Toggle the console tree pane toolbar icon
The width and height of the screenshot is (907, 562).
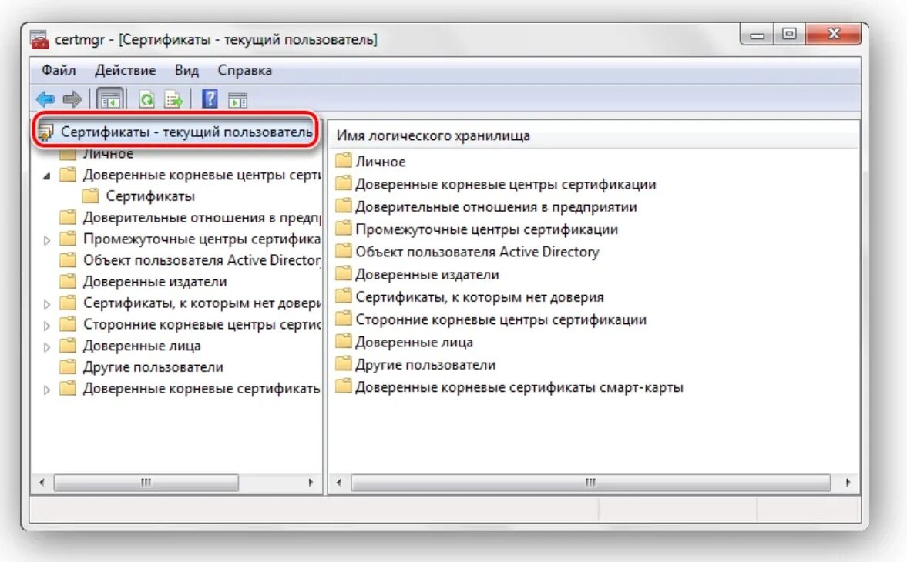click(110, 99)
